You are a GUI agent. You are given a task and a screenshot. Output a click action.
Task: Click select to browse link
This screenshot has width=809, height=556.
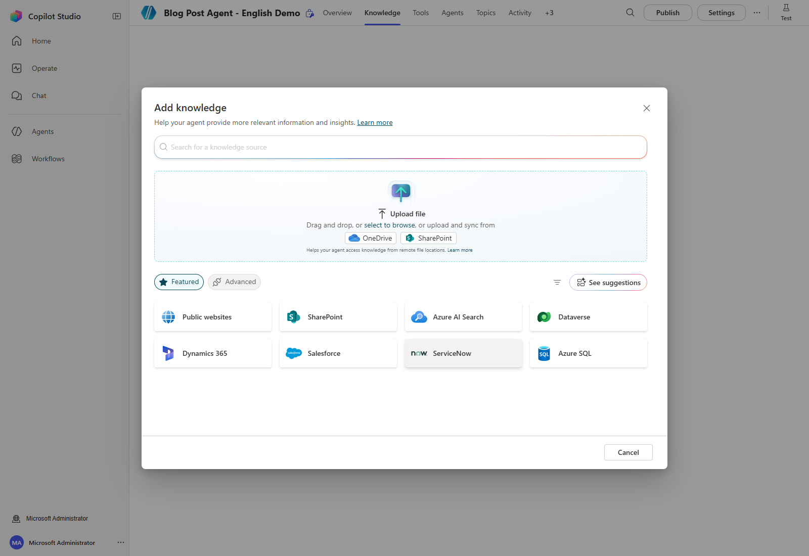coord(389,225)
